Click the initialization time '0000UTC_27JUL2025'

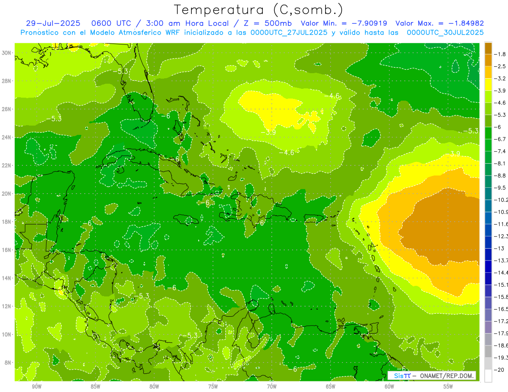coord(289,33)
